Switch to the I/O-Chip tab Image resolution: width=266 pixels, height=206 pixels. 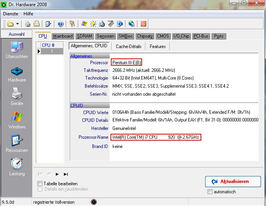click(181, 36)
